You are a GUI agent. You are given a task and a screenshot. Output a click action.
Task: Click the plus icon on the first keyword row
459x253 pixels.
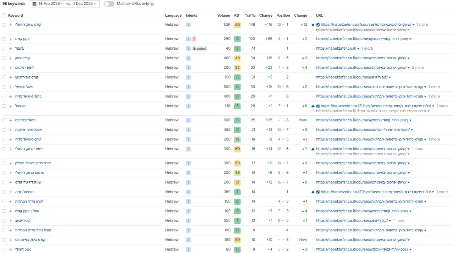coord(11,25)
